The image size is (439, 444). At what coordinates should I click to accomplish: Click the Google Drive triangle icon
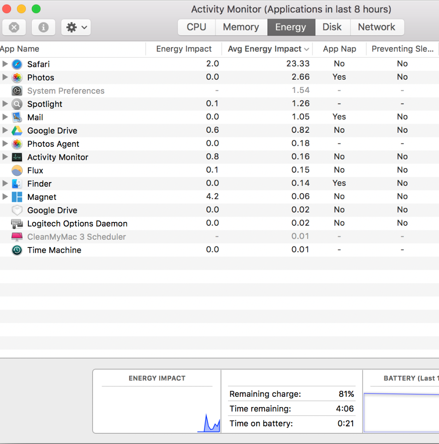pyautogui.click(x=17, y=131)
